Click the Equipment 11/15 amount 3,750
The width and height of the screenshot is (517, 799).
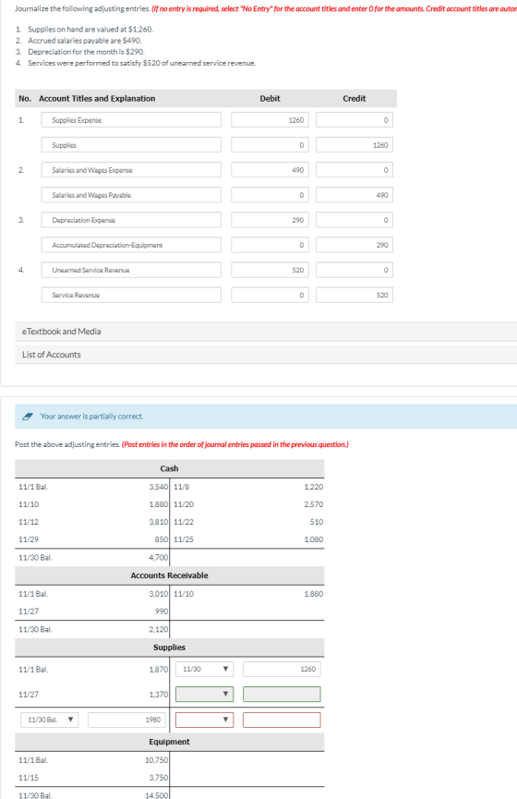(x=159, y=778)
